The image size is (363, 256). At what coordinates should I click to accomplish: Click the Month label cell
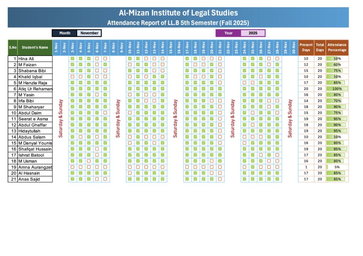tap(65, 33)
